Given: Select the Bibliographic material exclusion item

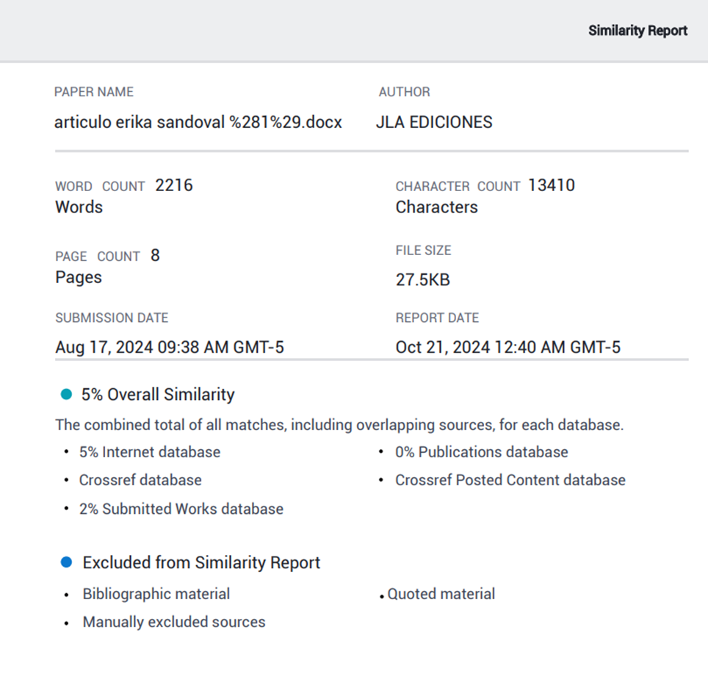Looking at the screenshot, I should (156, 594).
